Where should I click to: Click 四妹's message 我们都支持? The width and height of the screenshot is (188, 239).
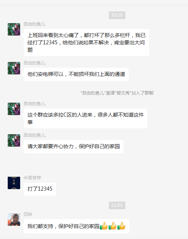pyautogui.click(x=77, y=226)
